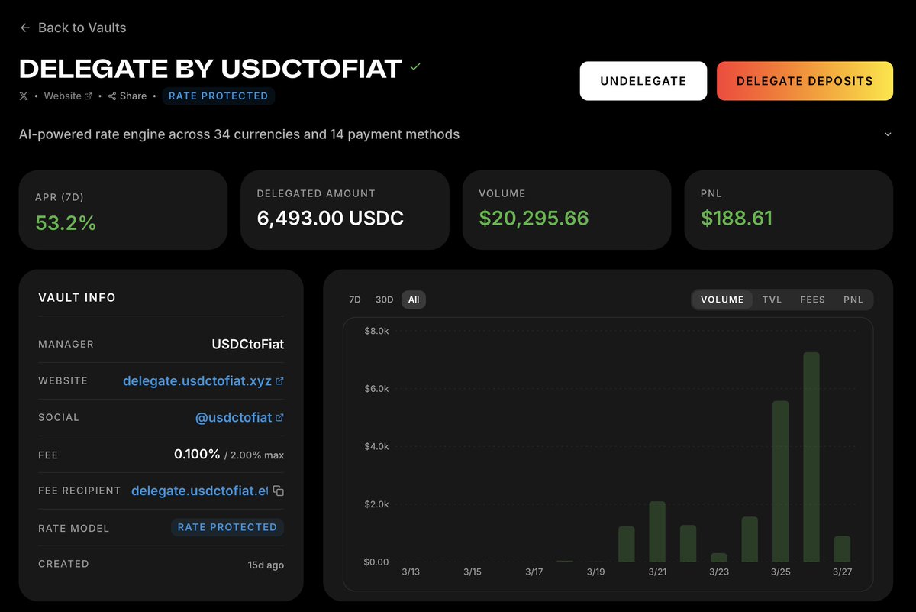The width and height of the screenshot is (916, 612).
Task: Click the $4.0k axis label
Action: 376,446
